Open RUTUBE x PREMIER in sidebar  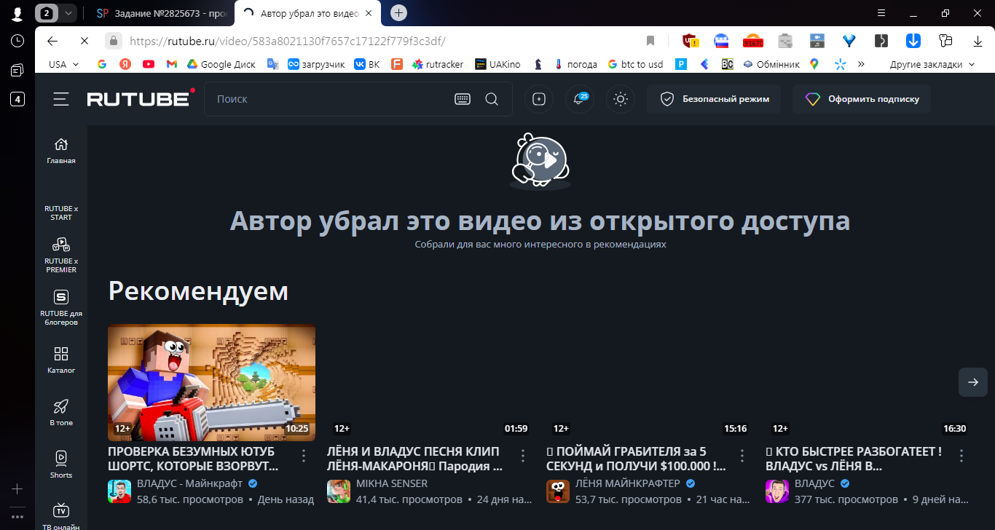coord(61,254)
